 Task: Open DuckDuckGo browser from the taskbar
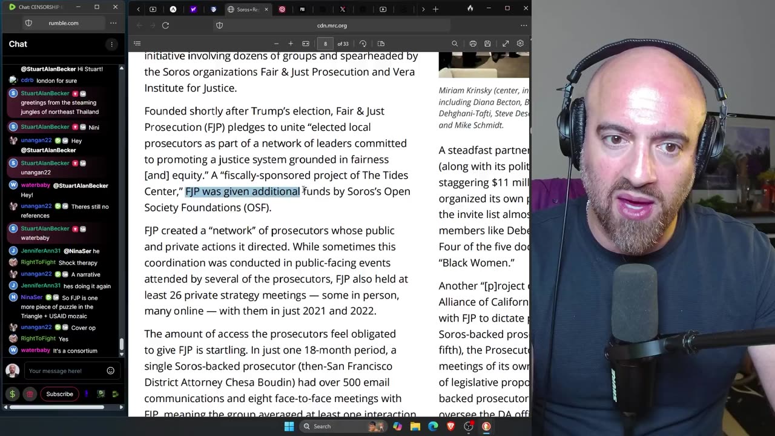[486, 426]
